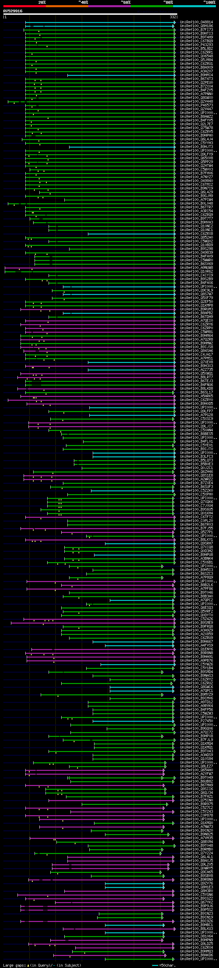Select the UniRef100_Q2PEU0 label
219x968 pixels.
coord(196,83)
